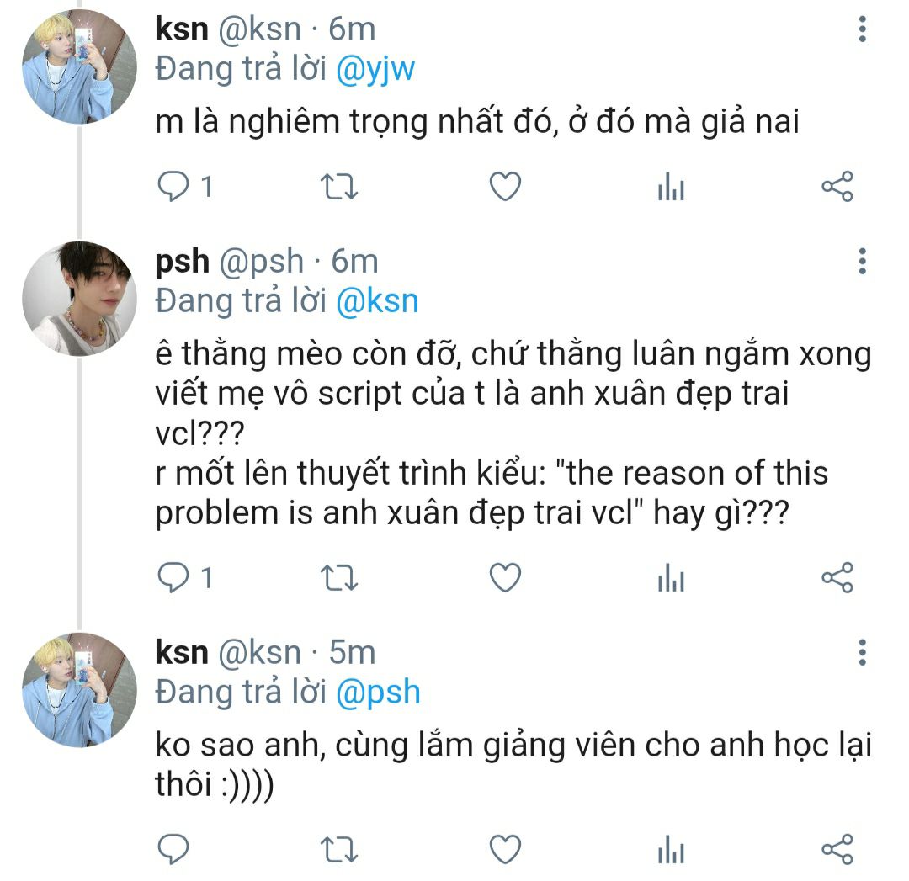The height and width of the screenshot is (881, 909).
Task: Reply to psh's script tweet
Action: 173,578
